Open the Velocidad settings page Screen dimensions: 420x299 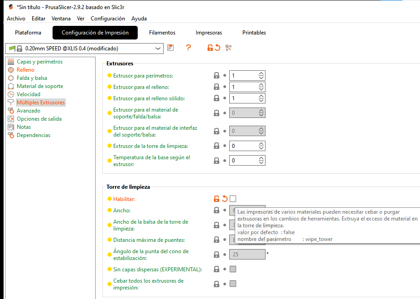(29, 94)
